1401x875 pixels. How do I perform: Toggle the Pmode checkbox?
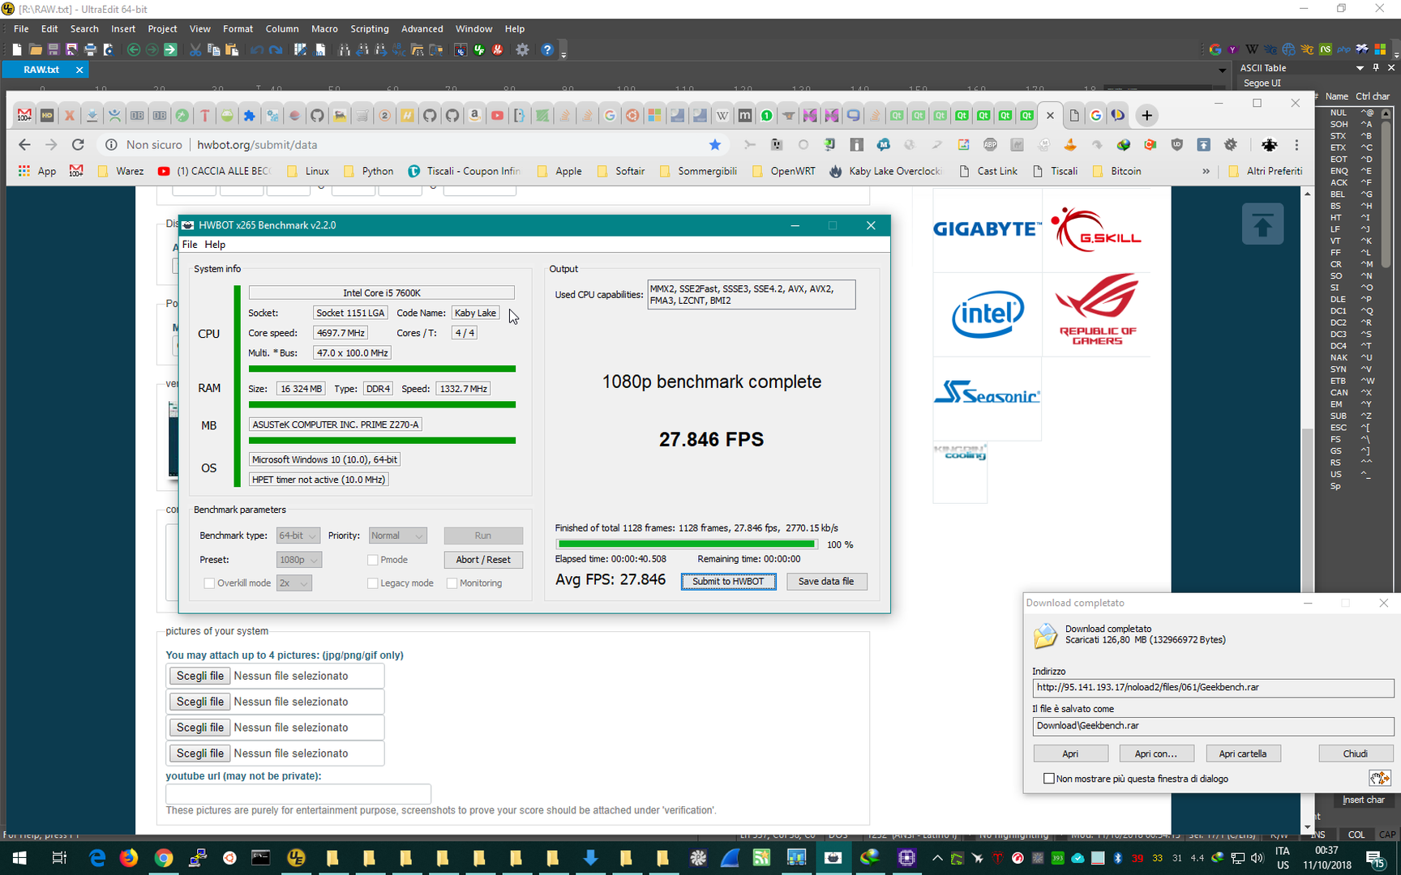coord(373,560)
